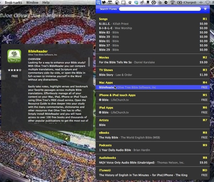This screenshot has height=182, width=214.
Task: Open the calendar menu bar icon showing 6
Action: (x=110, y=2)
